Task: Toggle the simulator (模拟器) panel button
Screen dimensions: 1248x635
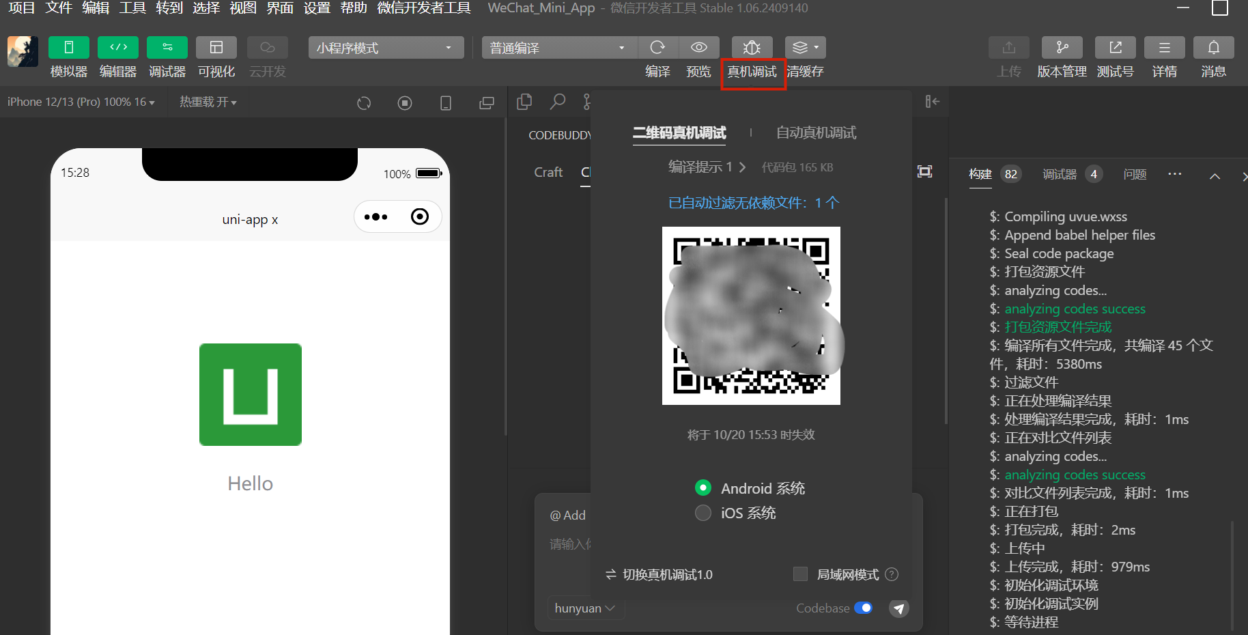Action: click(69, 48)
